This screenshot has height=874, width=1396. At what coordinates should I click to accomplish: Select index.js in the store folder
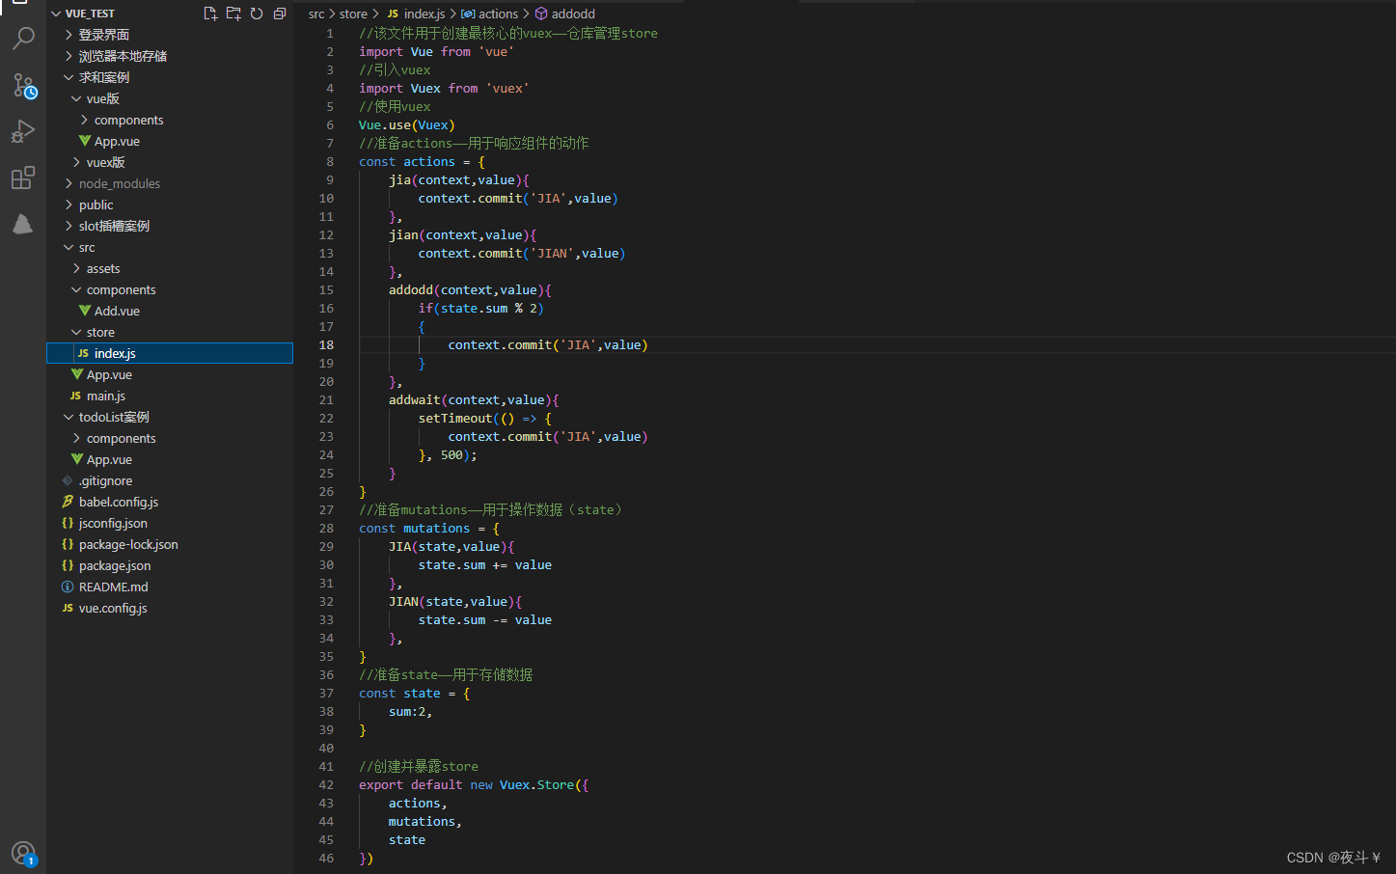(170, 353)
